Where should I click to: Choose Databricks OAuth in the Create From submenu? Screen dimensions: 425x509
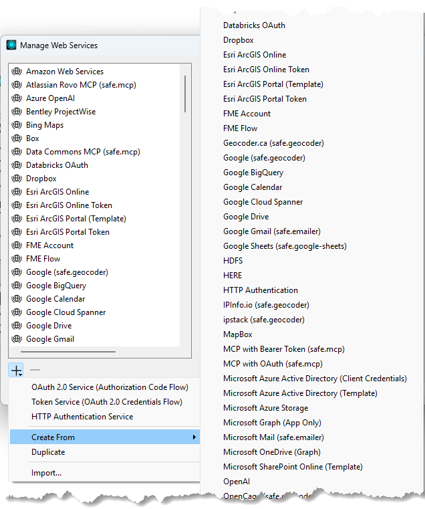click(x=254, y=25)
